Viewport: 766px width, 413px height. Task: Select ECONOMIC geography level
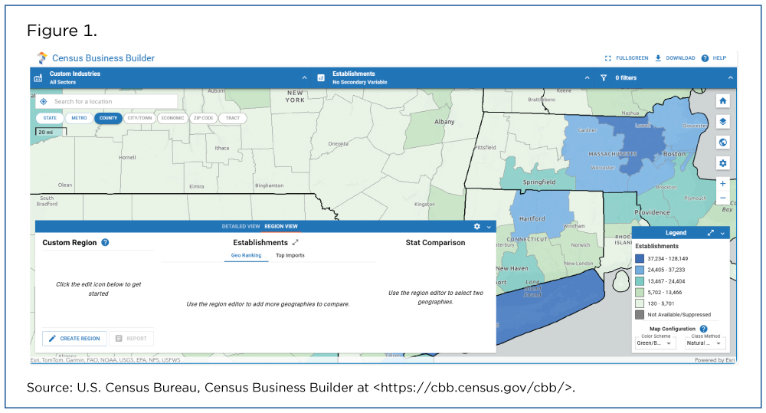point(172,118)
